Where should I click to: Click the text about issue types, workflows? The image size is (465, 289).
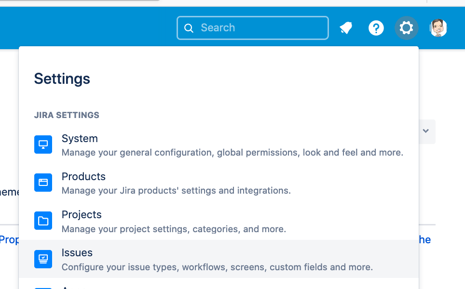[217, 267]
